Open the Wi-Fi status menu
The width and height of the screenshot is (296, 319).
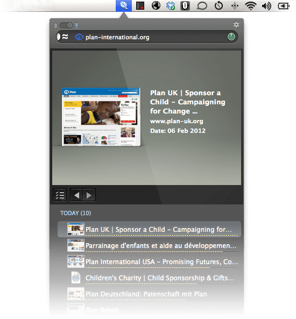point(251,6)
